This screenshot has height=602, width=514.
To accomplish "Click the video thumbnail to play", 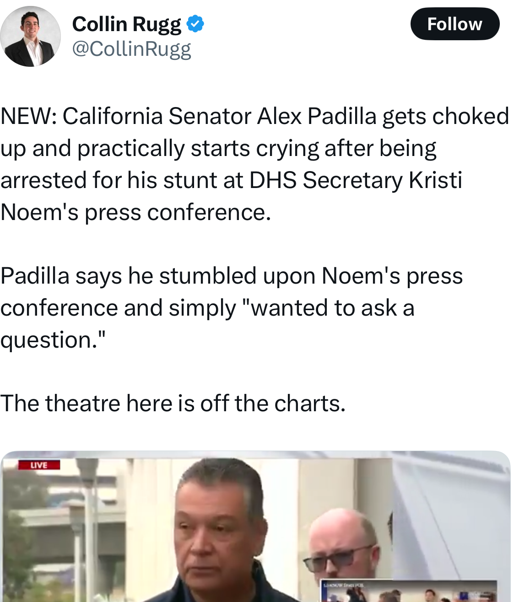I will 255,526.
